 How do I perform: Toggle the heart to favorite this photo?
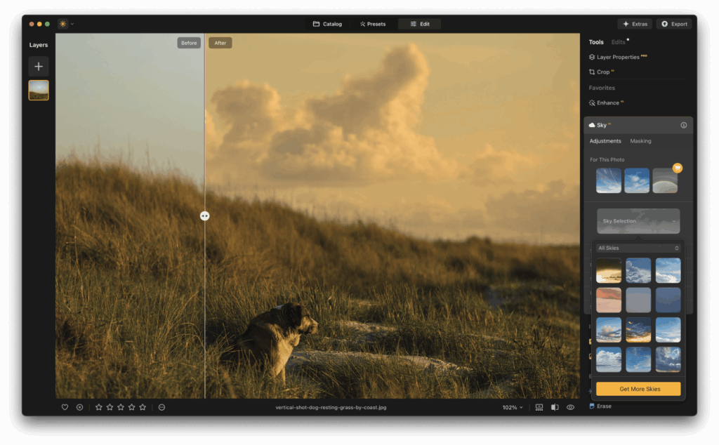pyautogui.click(x=65, y=406)
